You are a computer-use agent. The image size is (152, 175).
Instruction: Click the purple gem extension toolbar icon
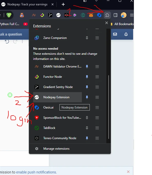pyautogui.click(x=75, y=15)
